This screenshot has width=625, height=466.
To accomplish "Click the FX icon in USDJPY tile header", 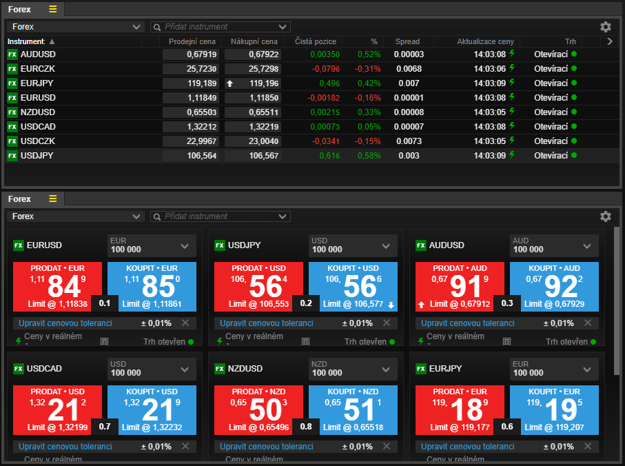I will click(220, 245).
